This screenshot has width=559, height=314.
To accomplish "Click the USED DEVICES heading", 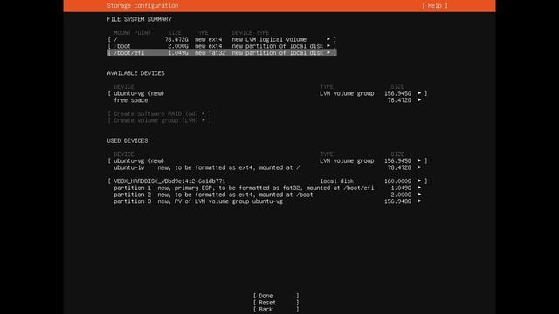I will (128, 140).
